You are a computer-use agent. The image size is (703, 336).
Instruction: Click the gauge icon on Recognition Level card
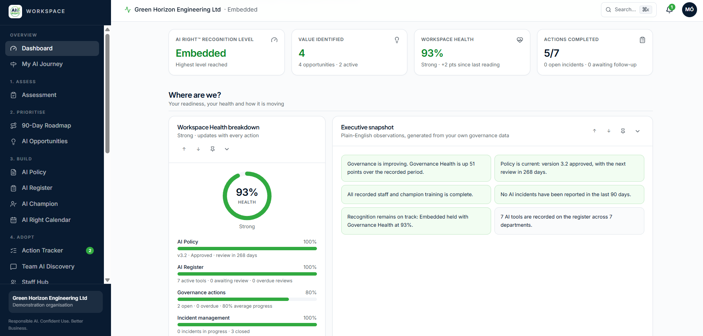(274, 40)
